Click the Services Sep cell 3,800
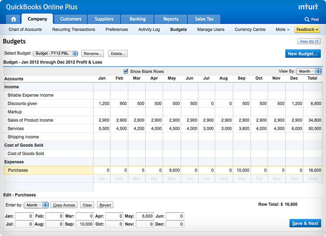 click(242, 129)
